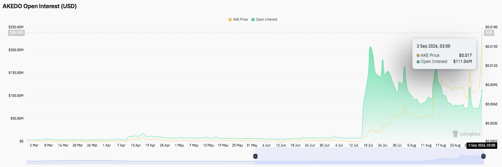Viewport: 502px width, 167px height.
Task: Click the 1 May date label
Action: click(x=179, y=145)
